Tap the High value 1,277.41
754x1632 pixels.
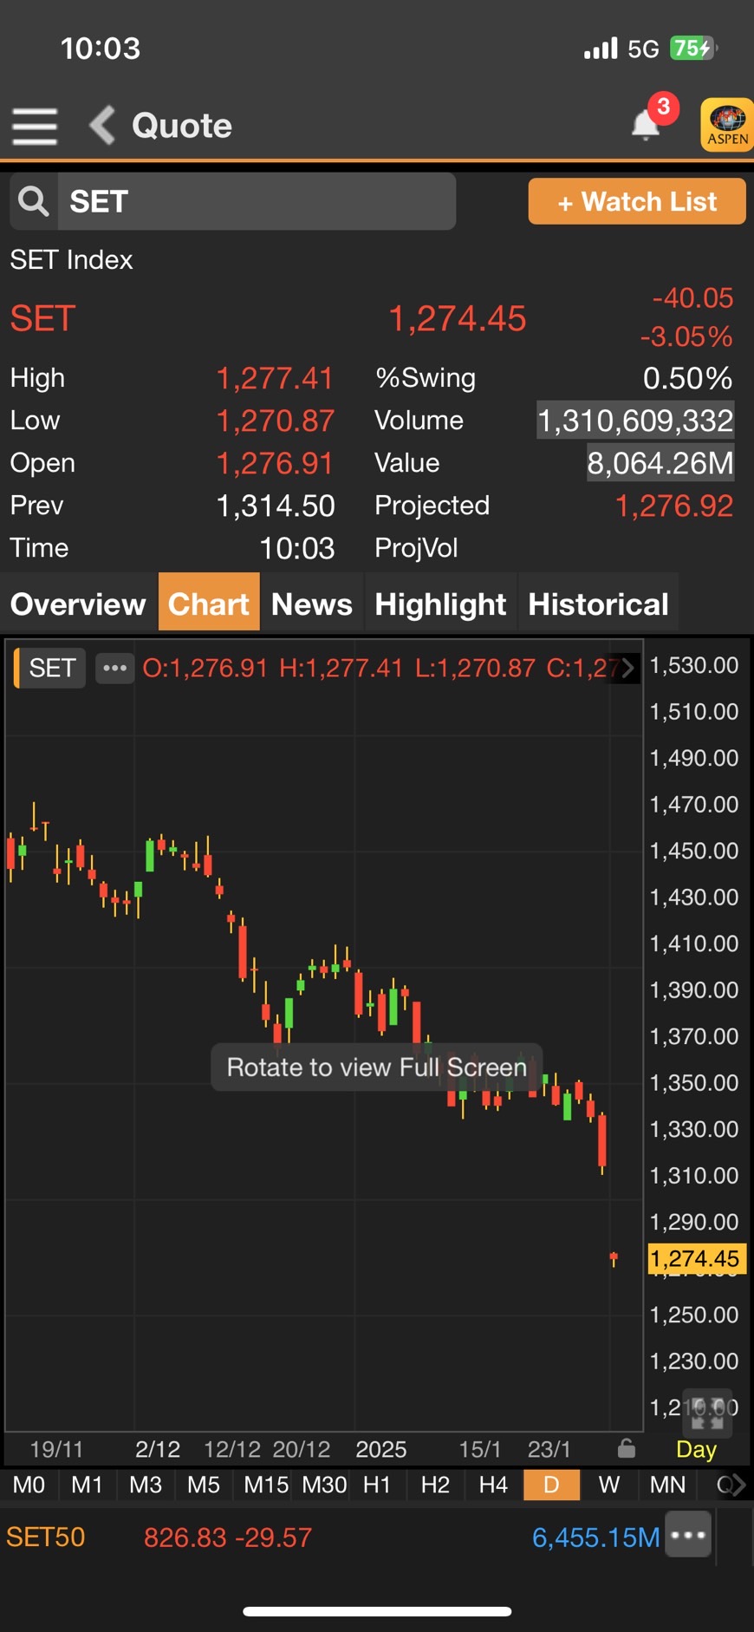275,378
